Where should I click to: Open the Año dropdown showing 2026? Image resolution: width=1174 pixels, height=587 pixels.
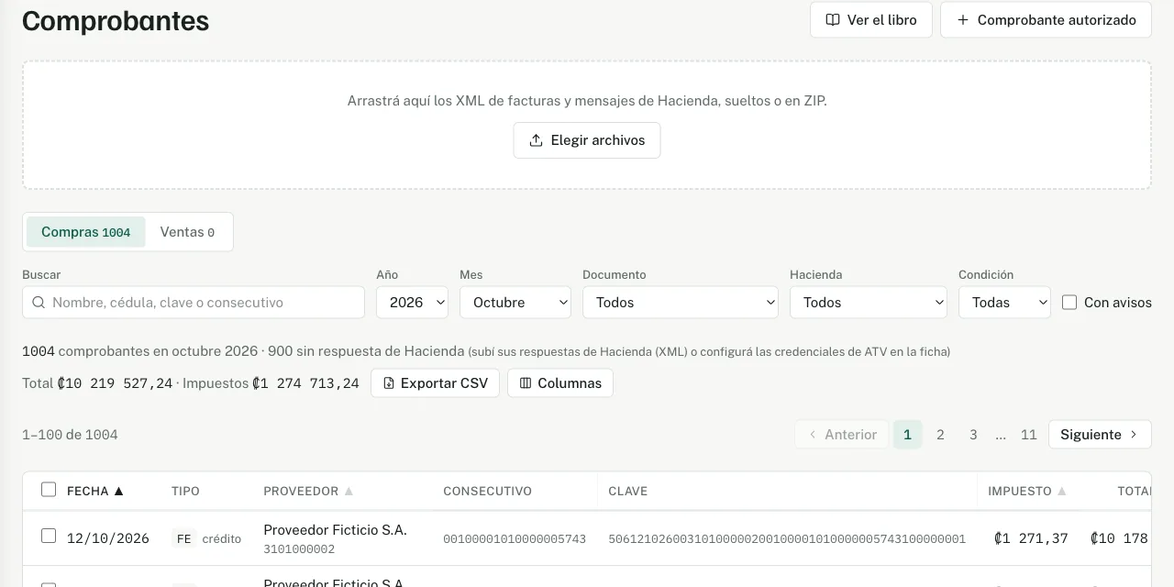(x=412, y=303)
